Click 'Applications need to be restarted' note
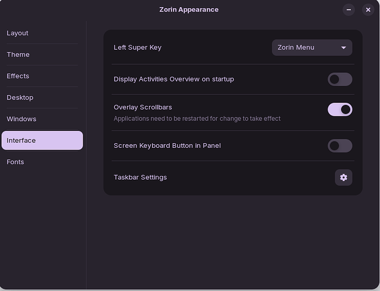The height and width of the screenshot is (291, 380). coord(197,118)
